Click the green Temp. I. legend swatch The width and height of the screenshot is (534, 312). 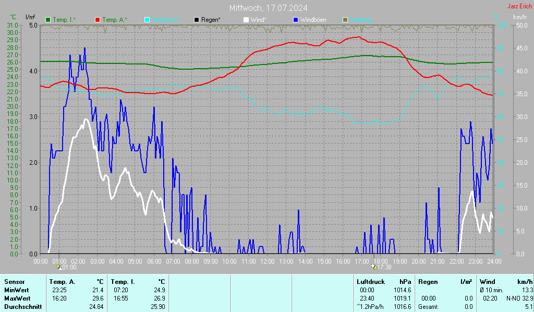(x=48, y=20)
